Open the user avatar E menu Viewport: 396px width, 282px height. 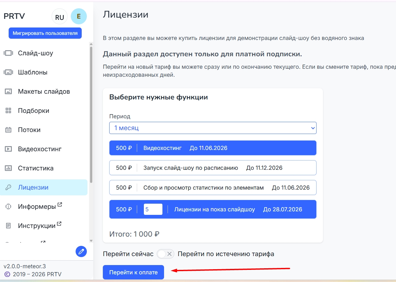tap(79, 17)
